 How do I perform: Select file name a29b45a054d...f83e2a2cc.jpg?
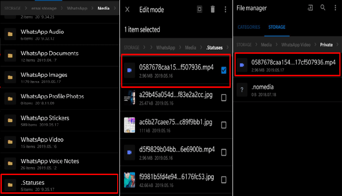(x=176, y=95)
